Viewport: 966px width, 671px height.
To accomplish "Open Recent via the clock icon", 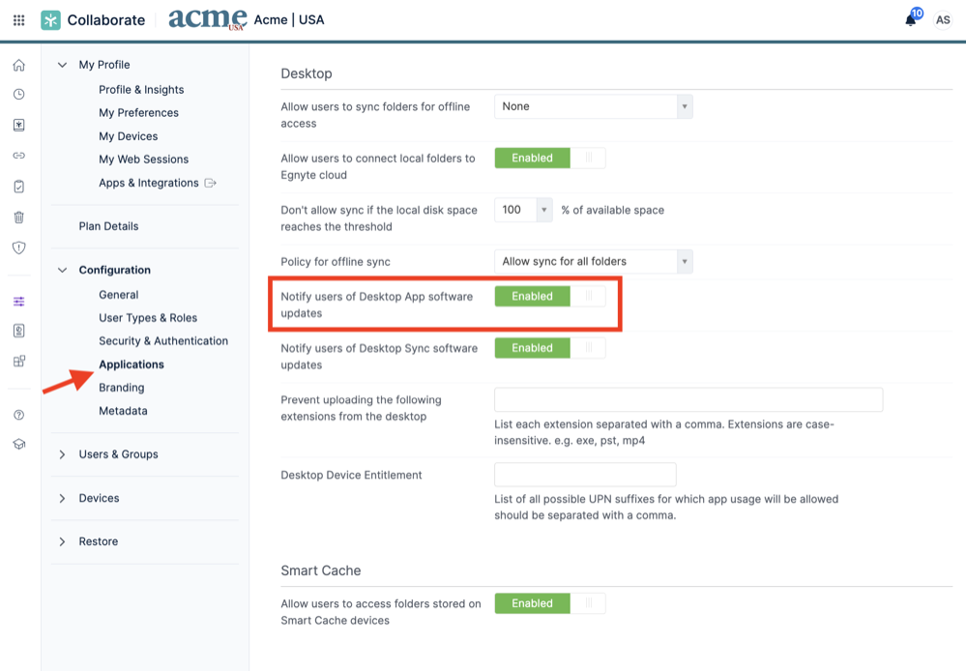I will pos(19,95).
